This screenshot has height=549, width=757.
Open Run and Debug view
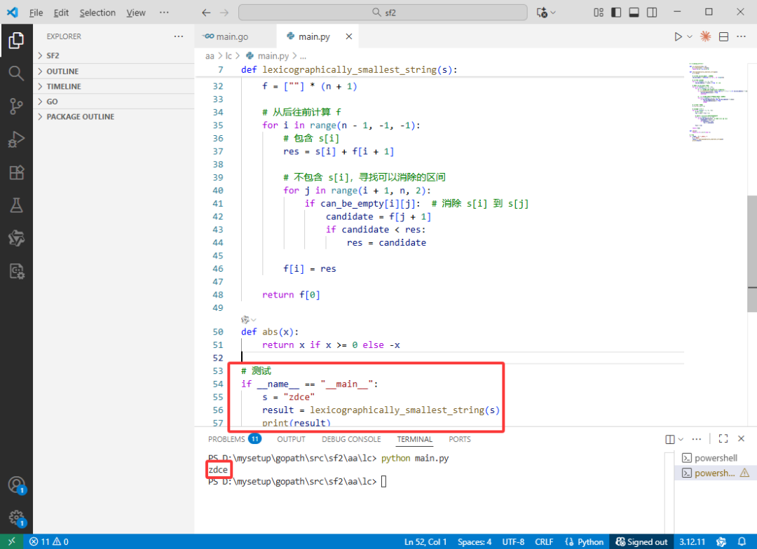(x=16, y=139)
